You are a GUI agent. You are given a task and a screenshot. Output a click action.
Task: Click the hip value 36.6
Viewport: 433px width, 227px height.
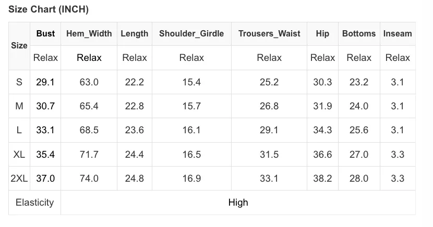[x=322, y=155]
